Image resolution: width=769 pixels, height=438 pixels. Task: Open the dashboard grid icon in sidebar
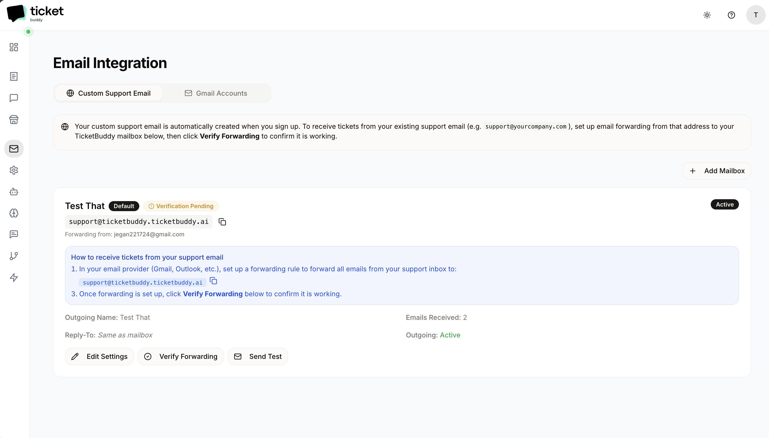point(14,47)
